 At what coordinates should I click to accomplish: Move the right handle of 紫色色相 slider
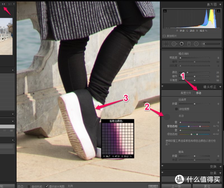pos(200,126)
